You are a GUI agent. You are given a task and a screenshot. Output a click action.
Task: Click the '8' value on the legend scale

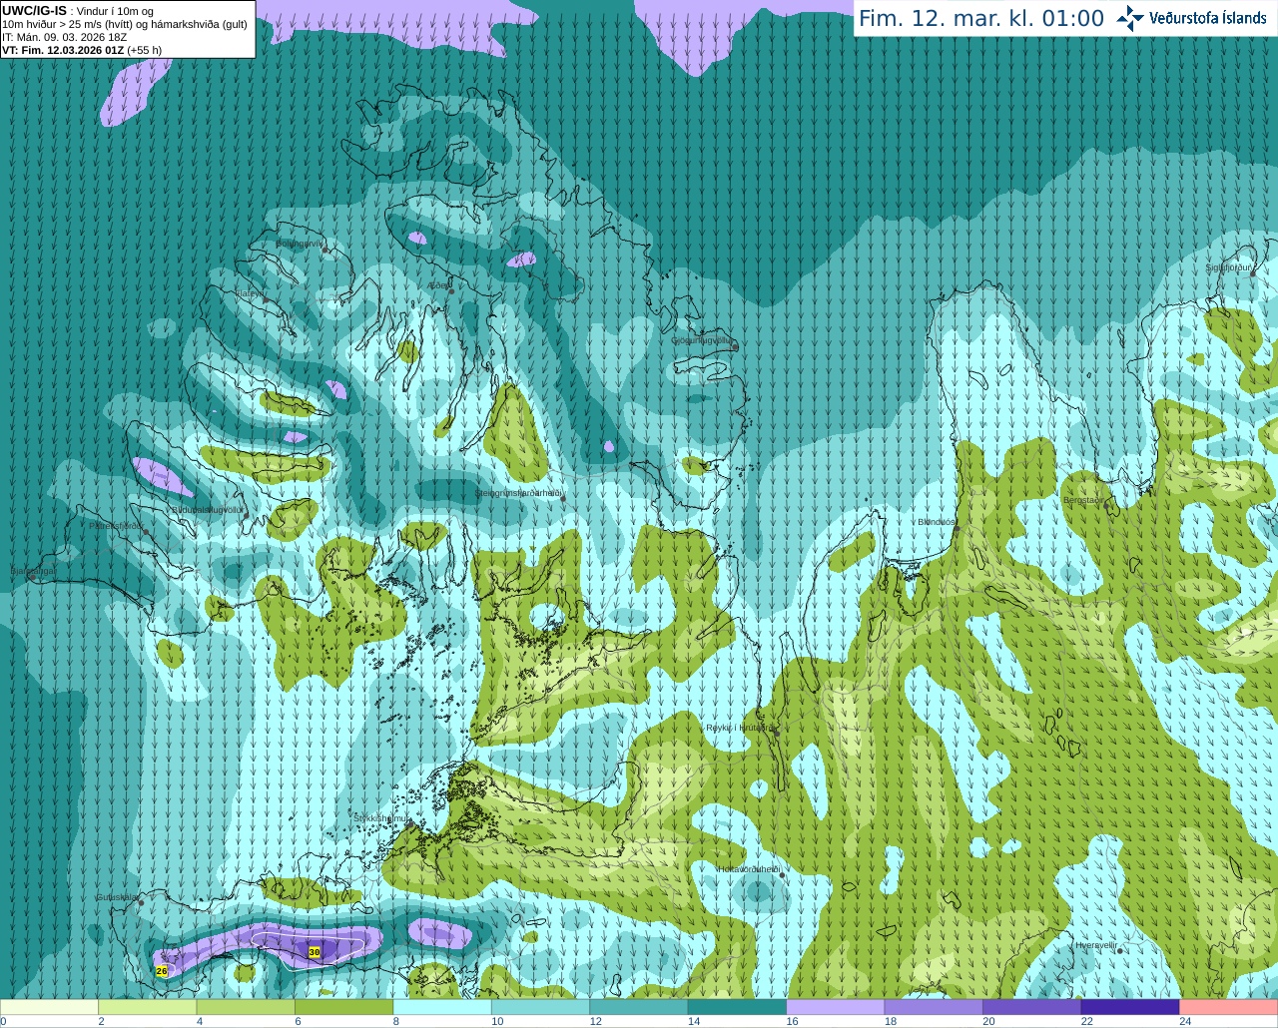coord(396,1021)
